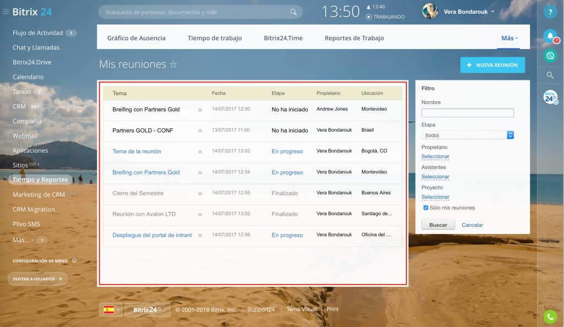Open row menu for Despliegue del portal
The width and height of the screenshot is (564, 327).
coord(200,236)
